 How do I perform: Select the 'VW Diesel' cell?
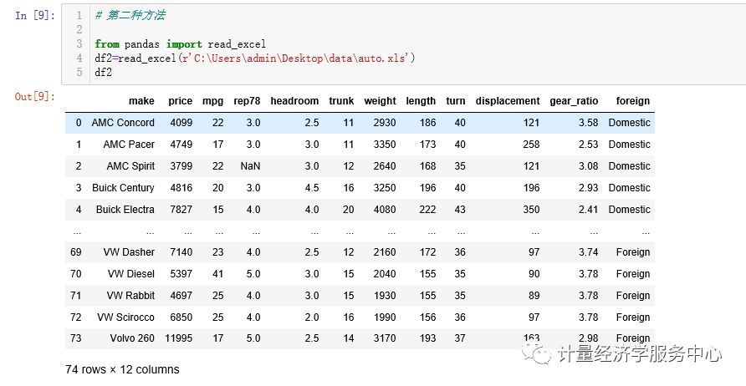(130, 274)
